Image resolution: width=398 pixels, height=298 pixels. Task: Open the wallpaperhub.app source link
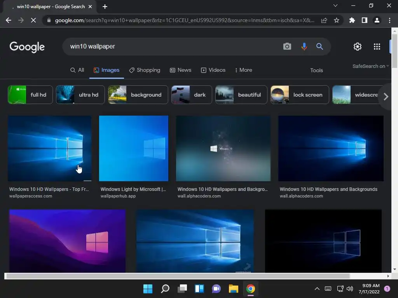coord(118,196)
